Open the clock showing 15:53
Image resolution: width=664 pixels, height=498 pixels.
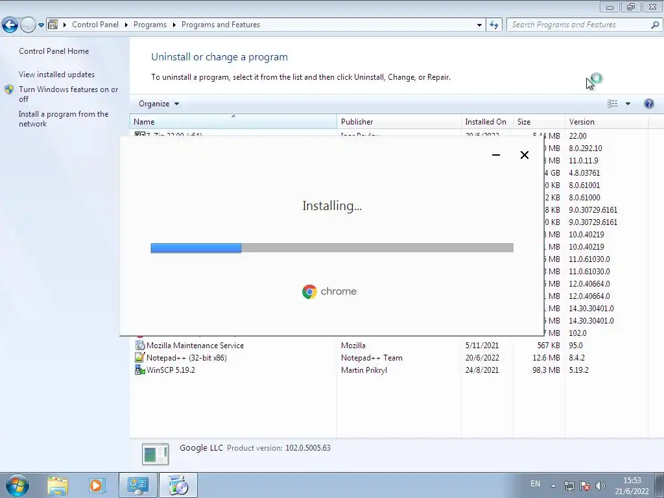click(632, 486)
